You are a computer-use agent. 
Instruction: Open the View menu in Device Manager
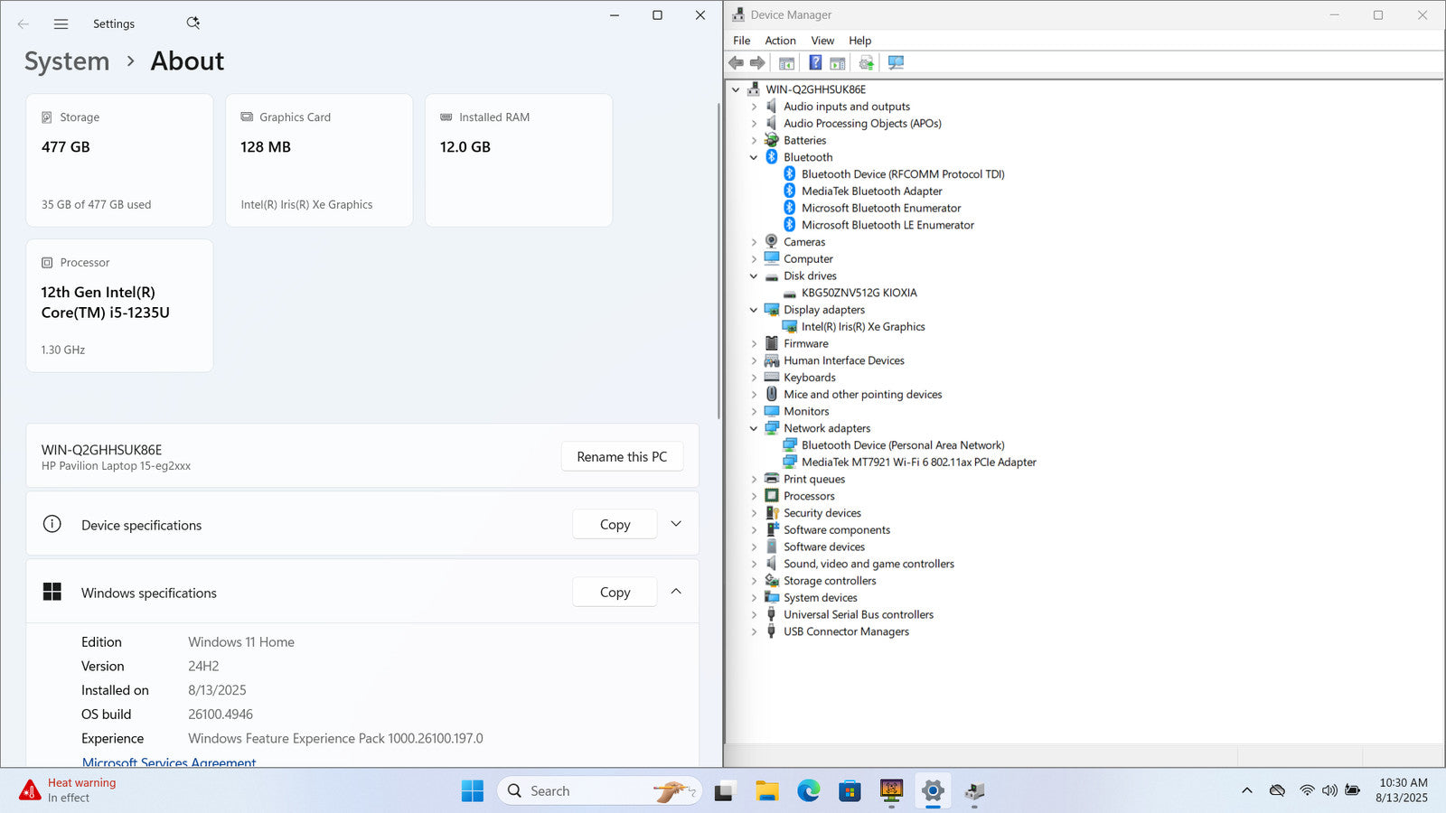coord(822,41)
